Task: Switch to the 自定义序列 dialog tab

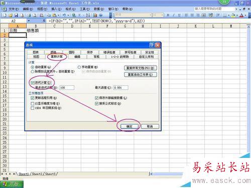Action: click(x=147, y=57)
